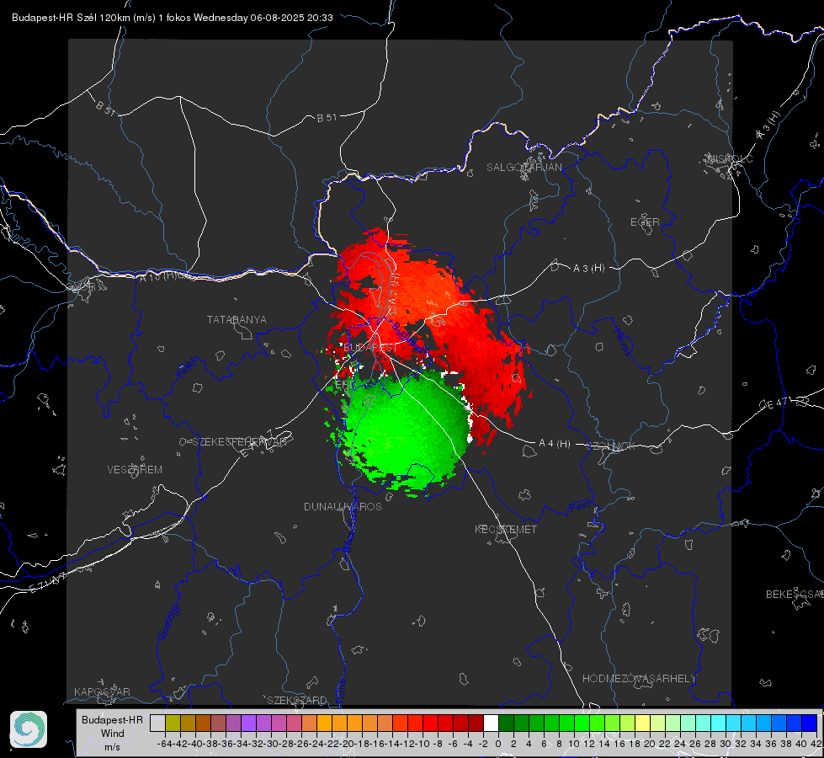Select the violet swatch above -34
This screenshot has height=758, width=824.
click(x=248, y=723)
